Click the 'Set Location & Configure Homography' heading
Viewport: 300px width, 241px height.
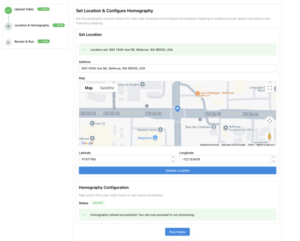coord(114,11)
